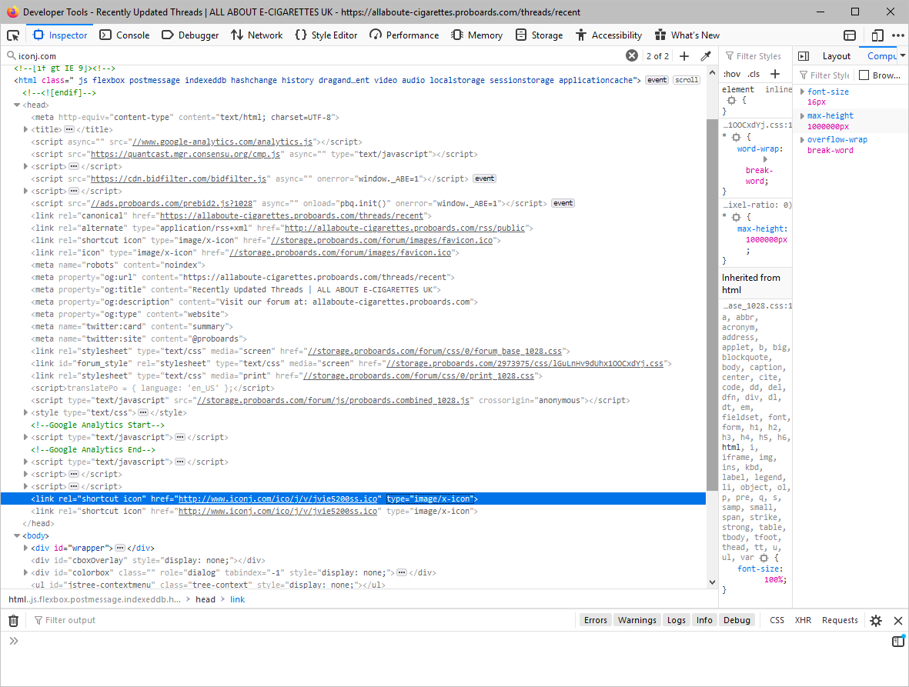Open the forum_base_1028.css link

(435, 351)
